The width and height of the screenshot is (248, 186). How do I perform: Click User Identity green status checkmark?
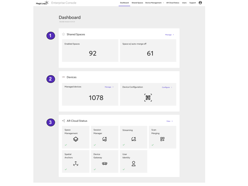click(x=124, y=169)
